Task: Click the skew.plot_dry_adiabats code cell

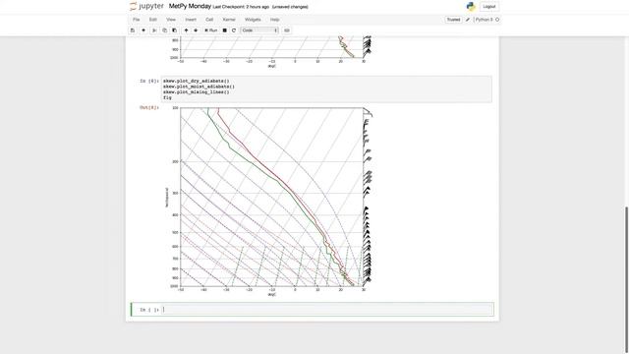Action: tap(326, 89)
